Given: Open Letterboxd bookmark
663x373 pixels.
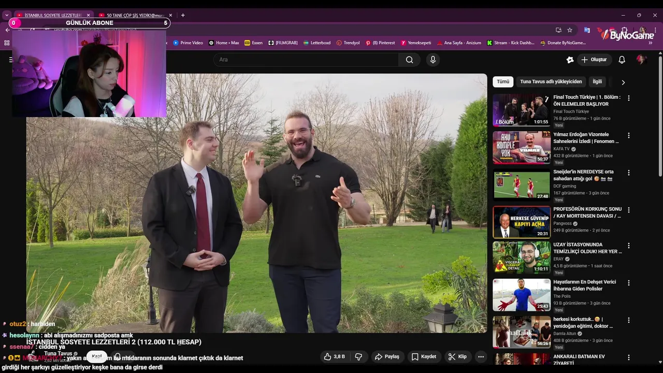Looking at the screenshot, I should [x=317, y=43].
